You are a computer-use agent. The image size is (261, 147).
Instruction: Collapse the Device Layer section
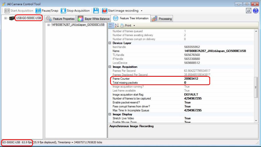pyautogui.click(x=110, y=43)
